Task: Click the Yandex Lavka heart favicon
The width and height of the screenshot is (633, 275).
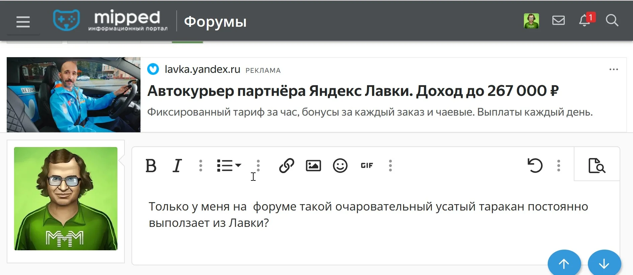Action: pos(153,69)
